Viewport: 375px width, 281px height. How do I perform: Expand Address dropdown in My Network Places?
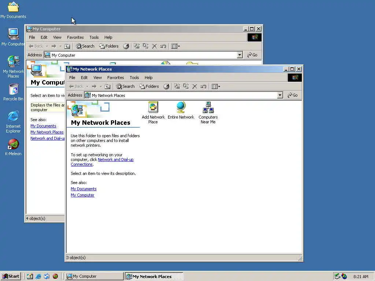(x=280, y=95)
